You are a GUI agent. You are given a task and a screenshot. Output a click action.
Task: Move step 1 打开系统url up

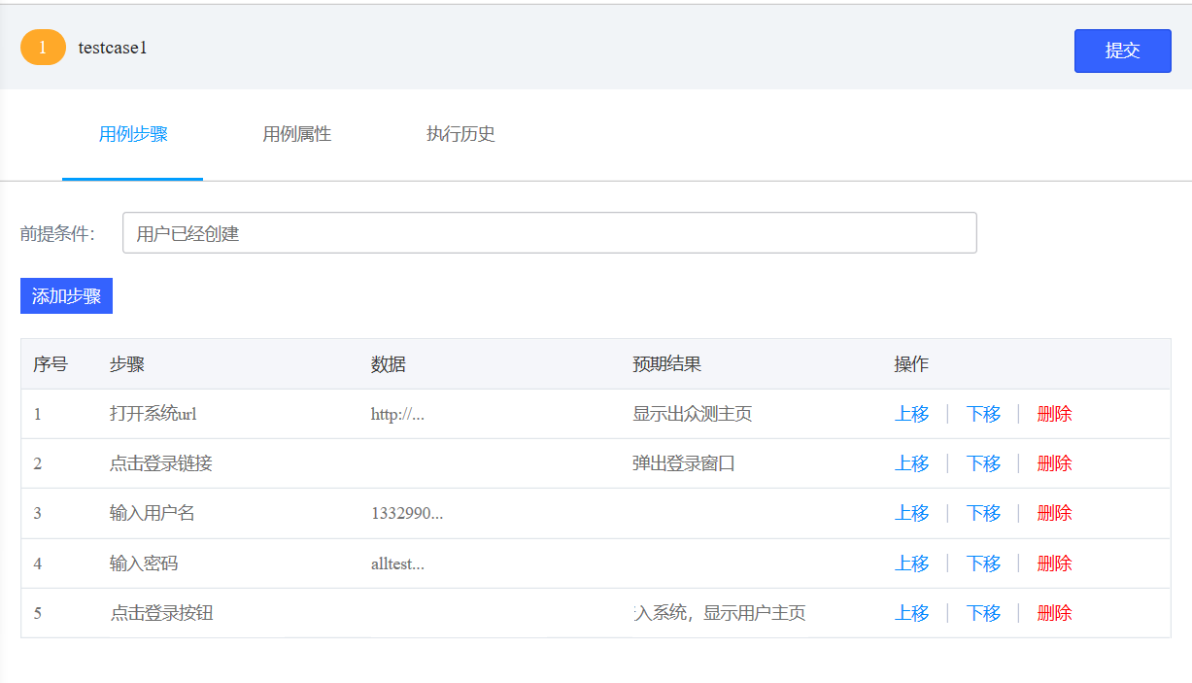(911, 414)
